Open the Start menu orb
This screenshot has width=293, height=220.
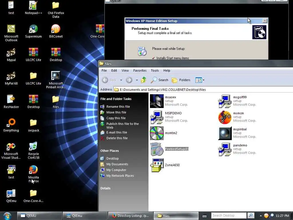(x=7, y=216)
